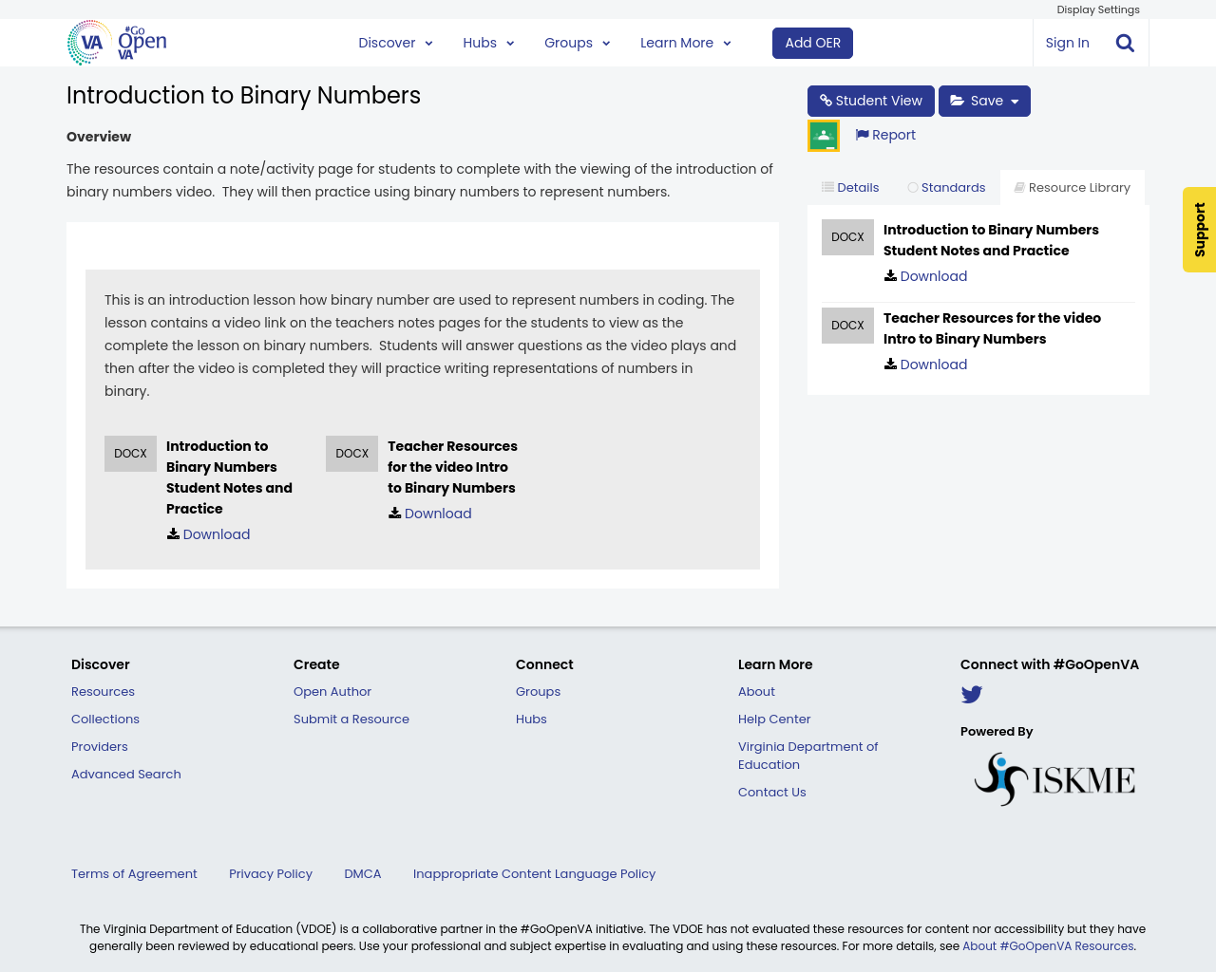Screen dimensions: 1216x972
Task: Click the GoOpenVA logo
Action: [117, 43]
